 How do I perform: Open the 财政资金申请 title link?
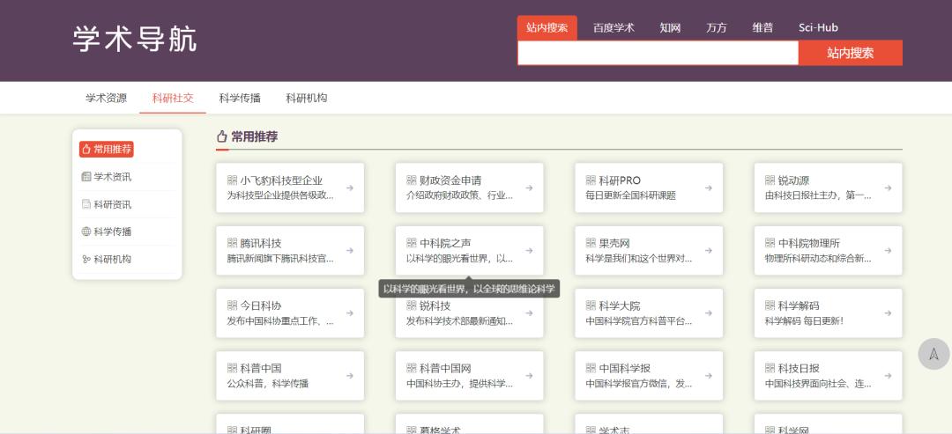[450, 180]
